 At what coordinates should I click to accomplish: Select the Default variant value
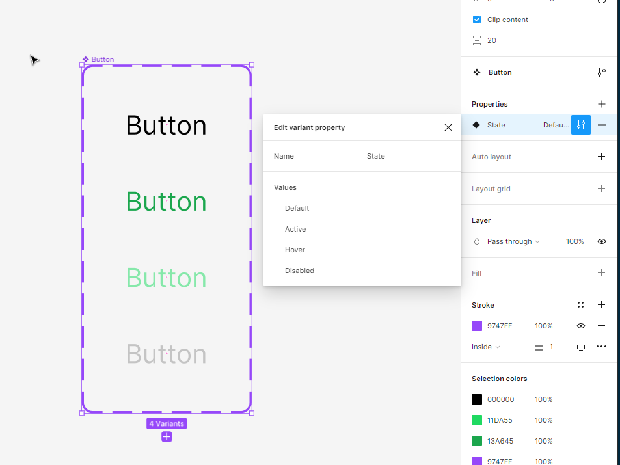[x=297, y=208]
